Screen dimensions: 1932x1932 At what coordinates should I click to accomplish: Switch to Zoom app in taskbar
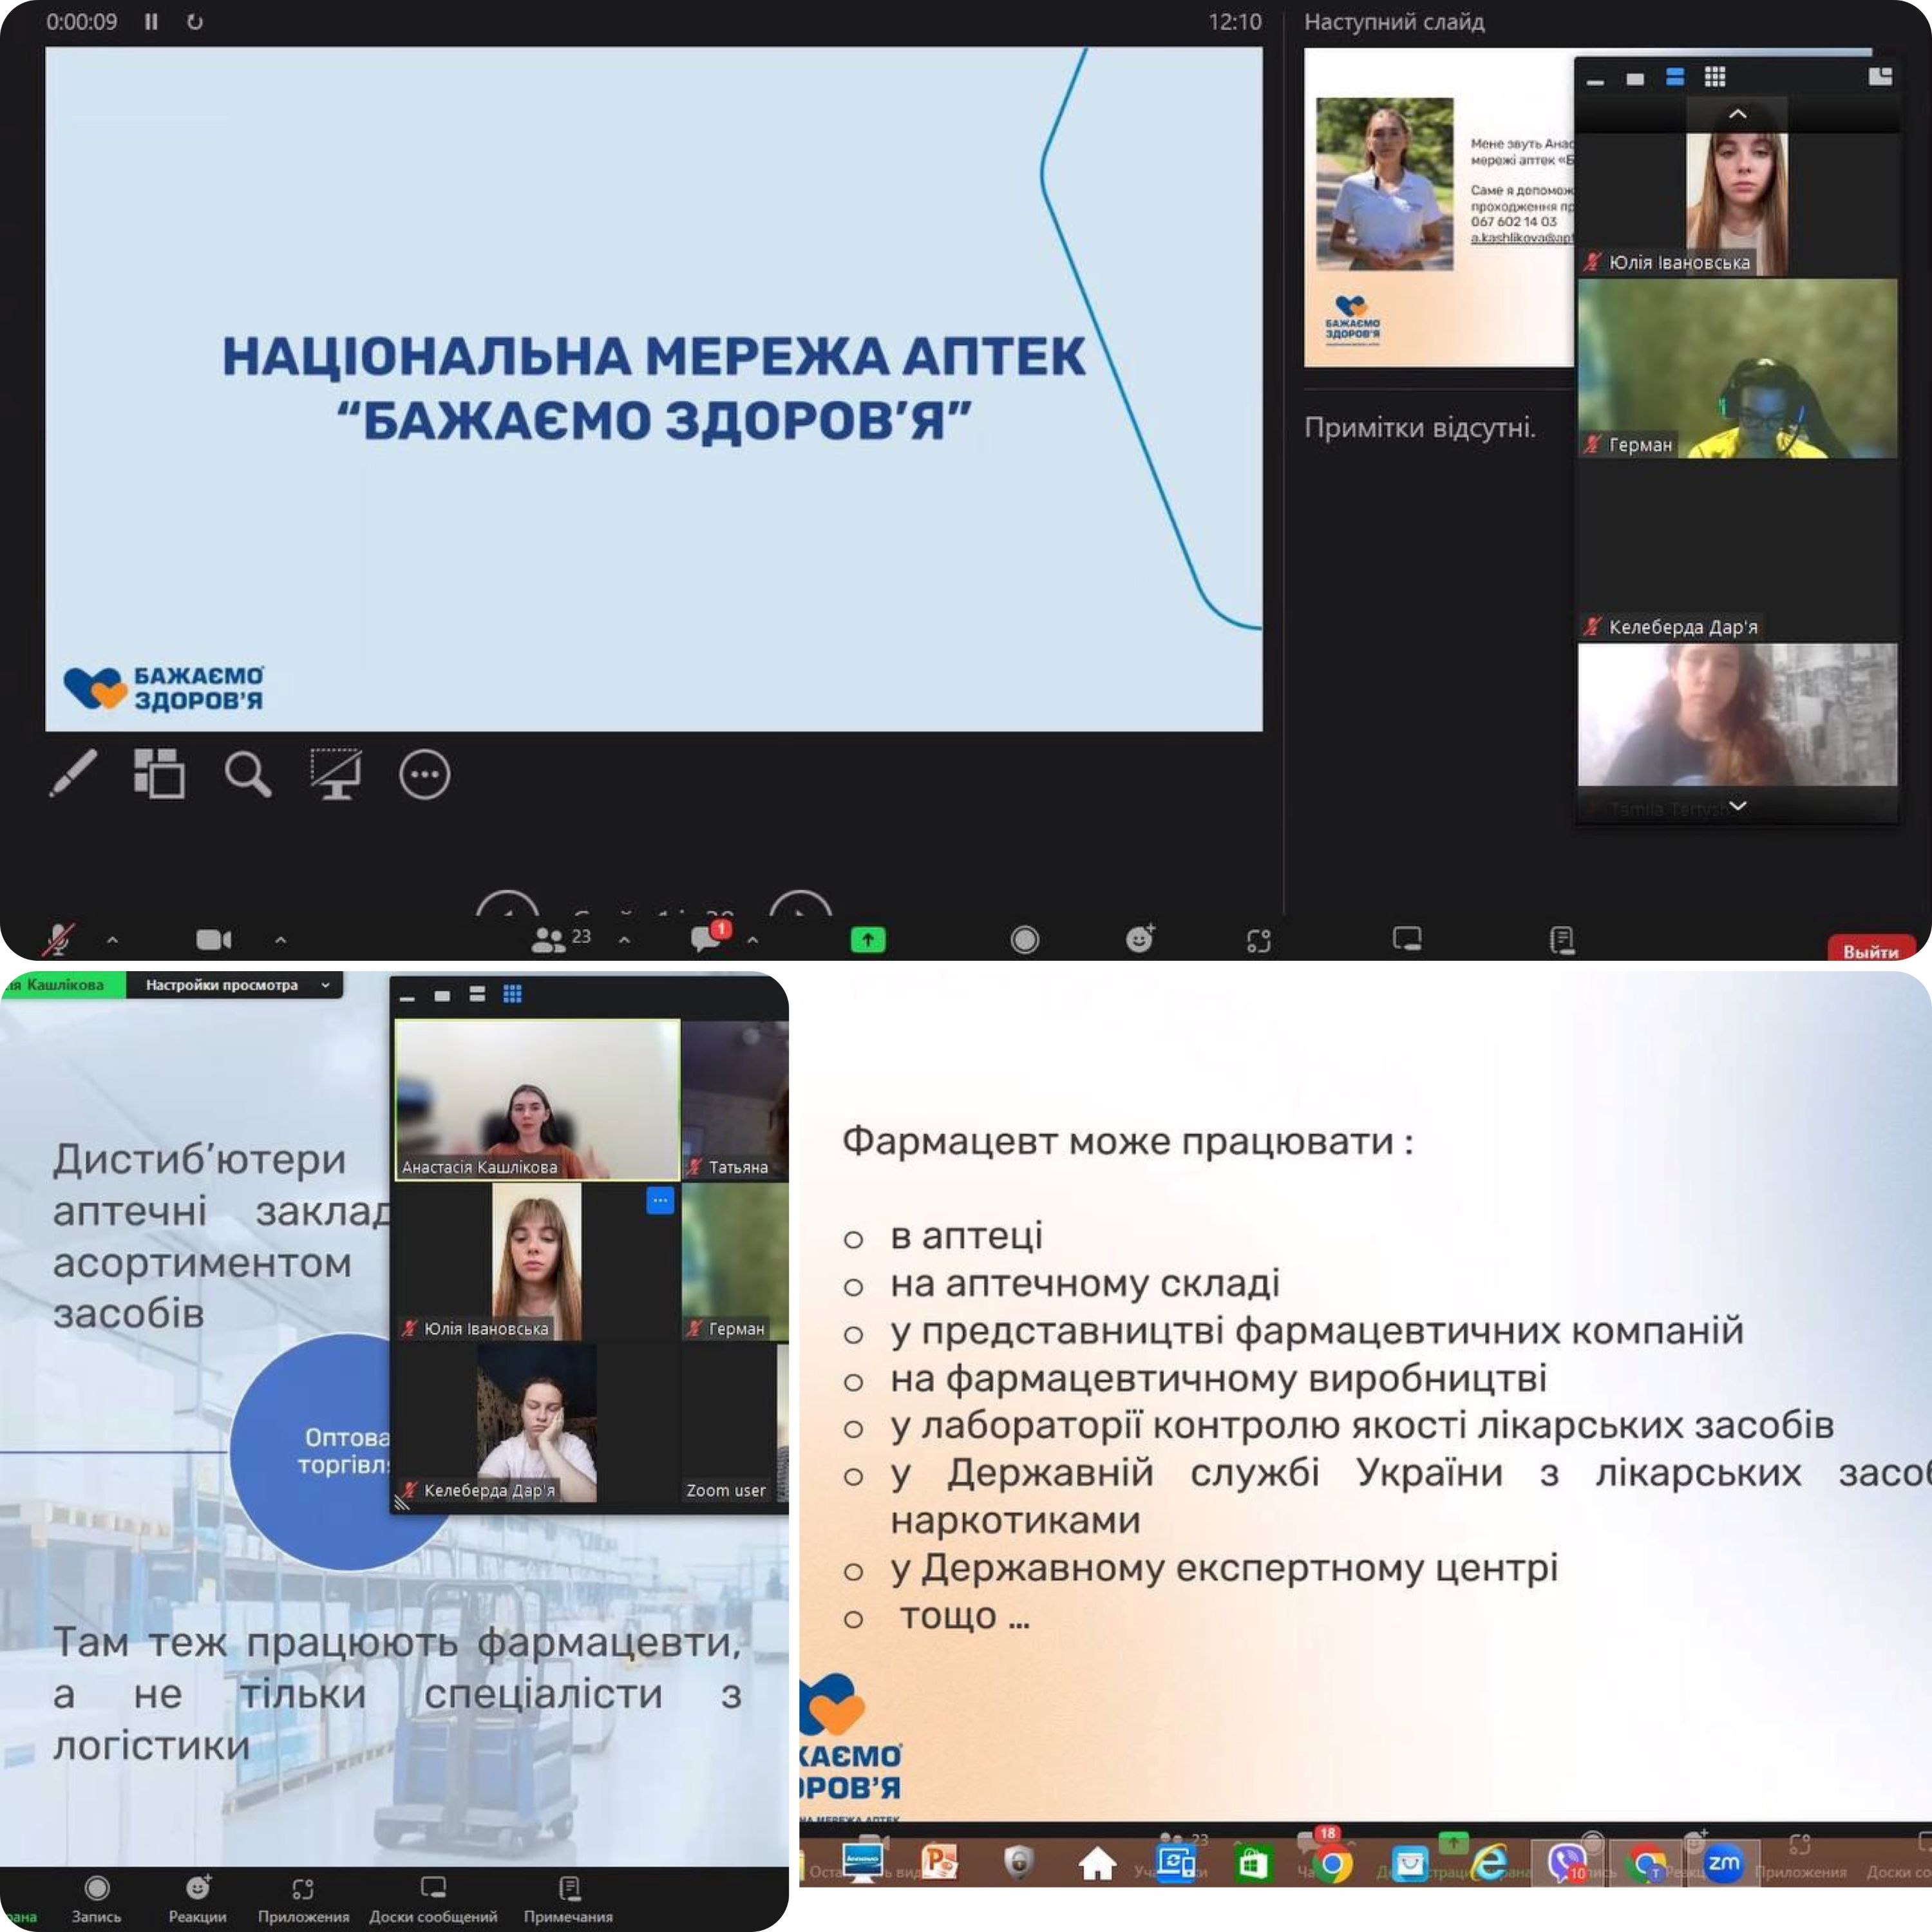(x=1723, y=1863)
